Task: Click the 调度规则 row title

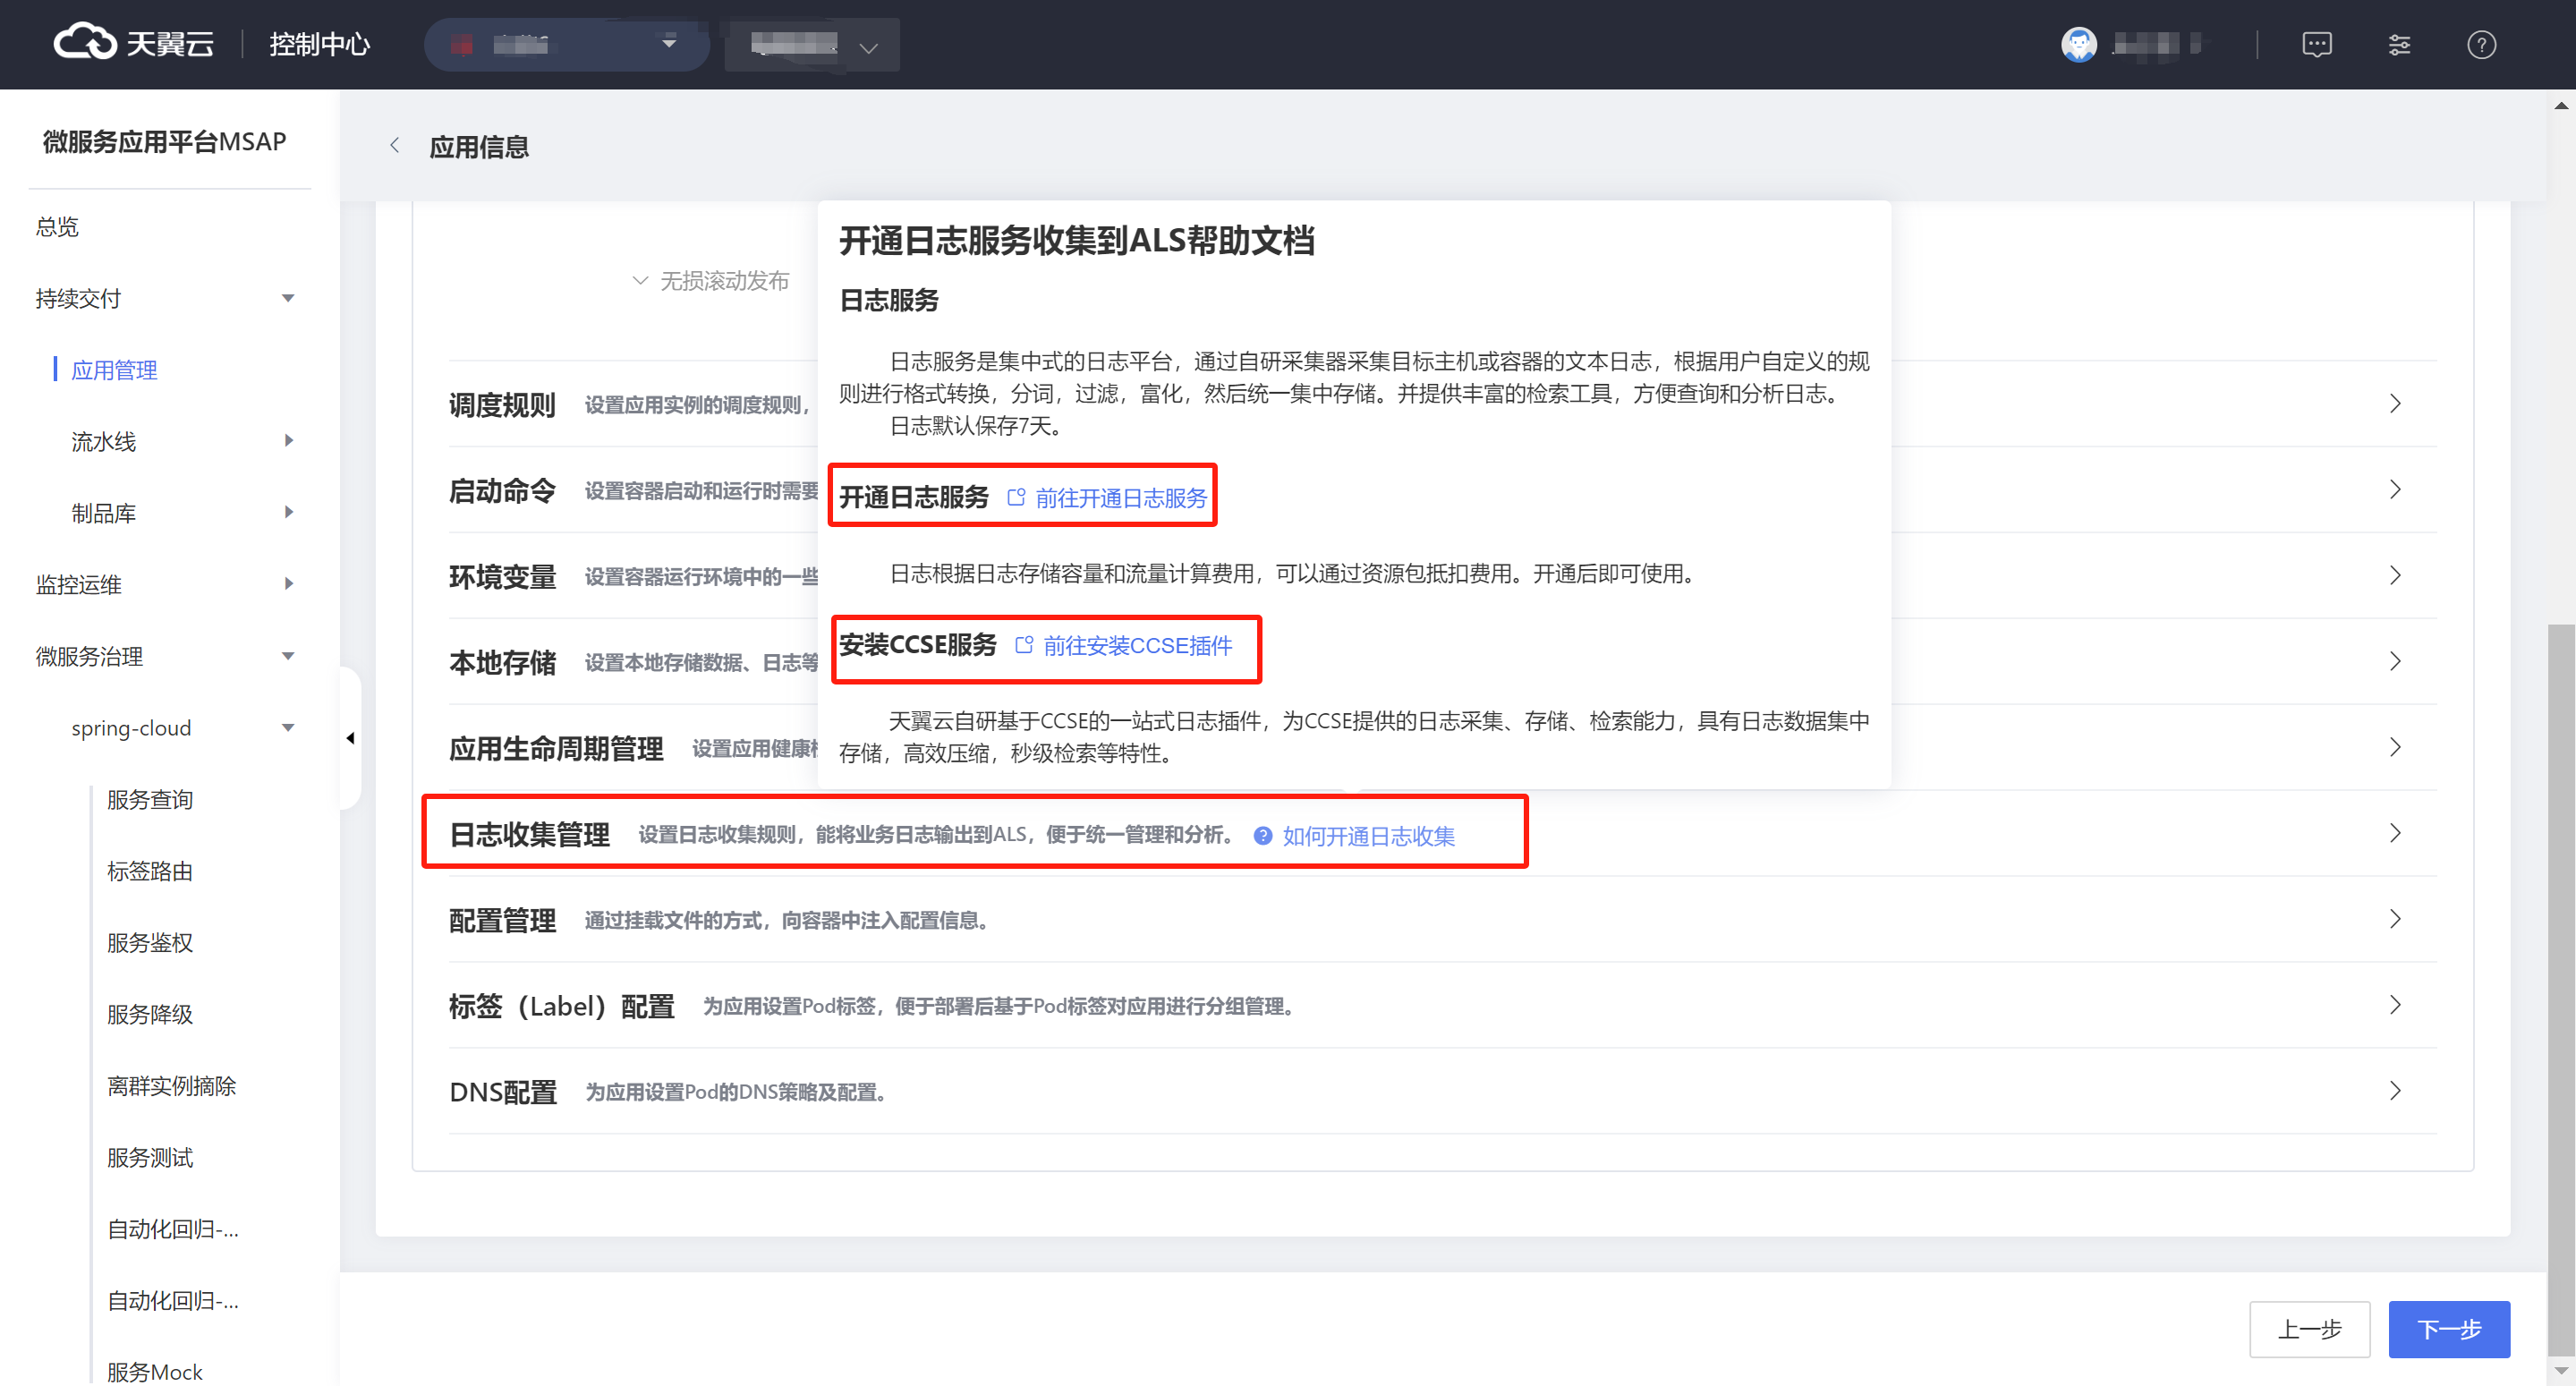Action: click(x=502, y=404)
